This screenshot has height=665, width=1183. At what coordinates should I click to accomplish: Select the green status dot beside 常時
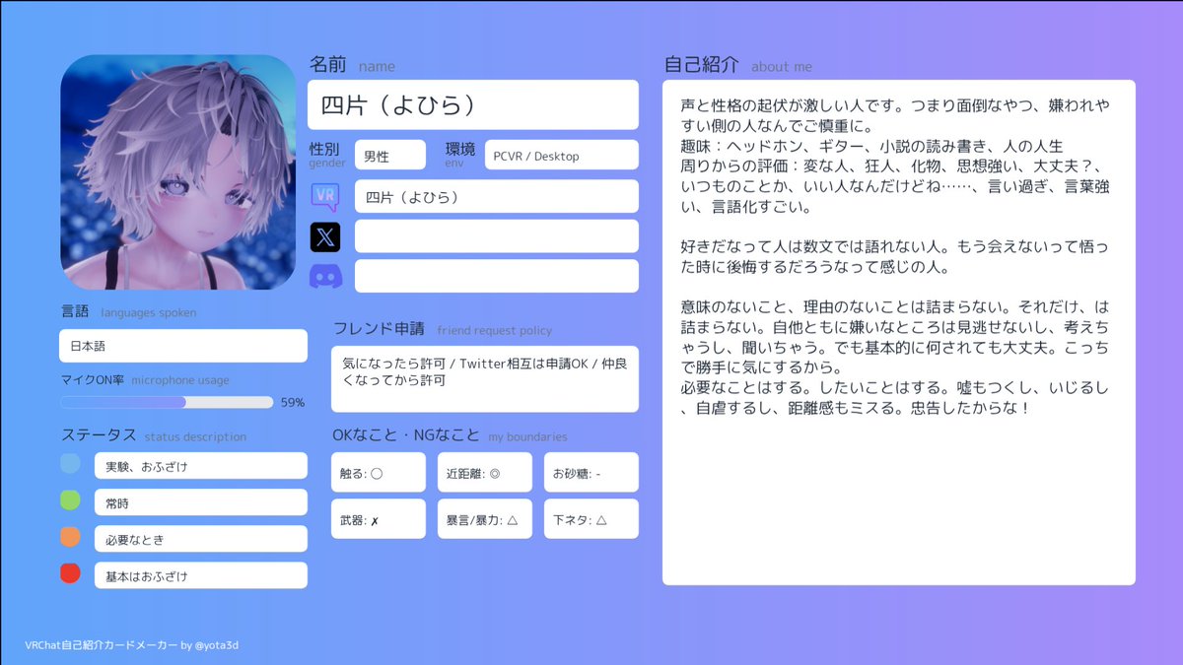point(70,501)
